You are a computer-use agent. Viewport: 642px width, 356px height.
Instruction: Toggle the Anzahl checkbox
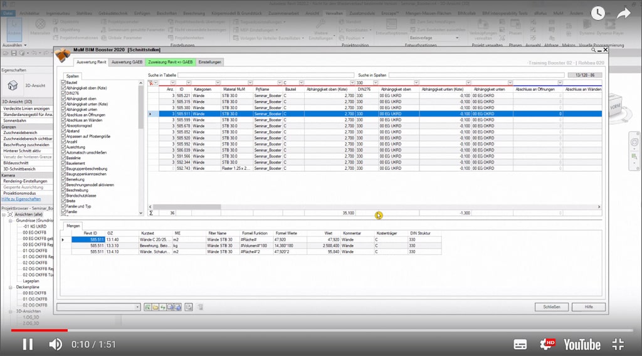(x=63, y=142)
